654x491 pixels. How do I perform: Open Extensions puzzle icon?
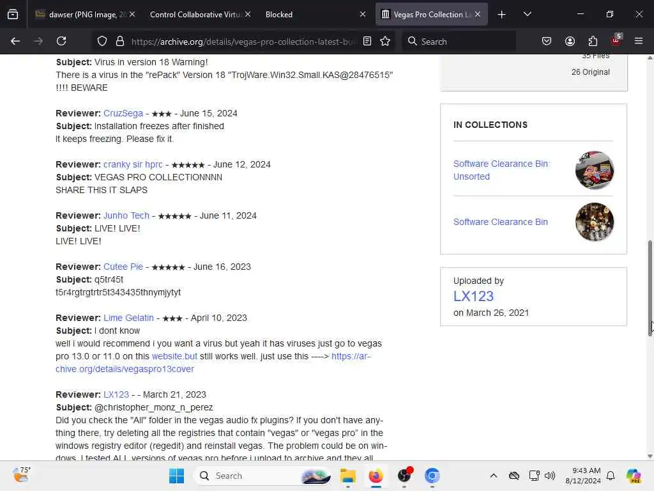[593, 41]
